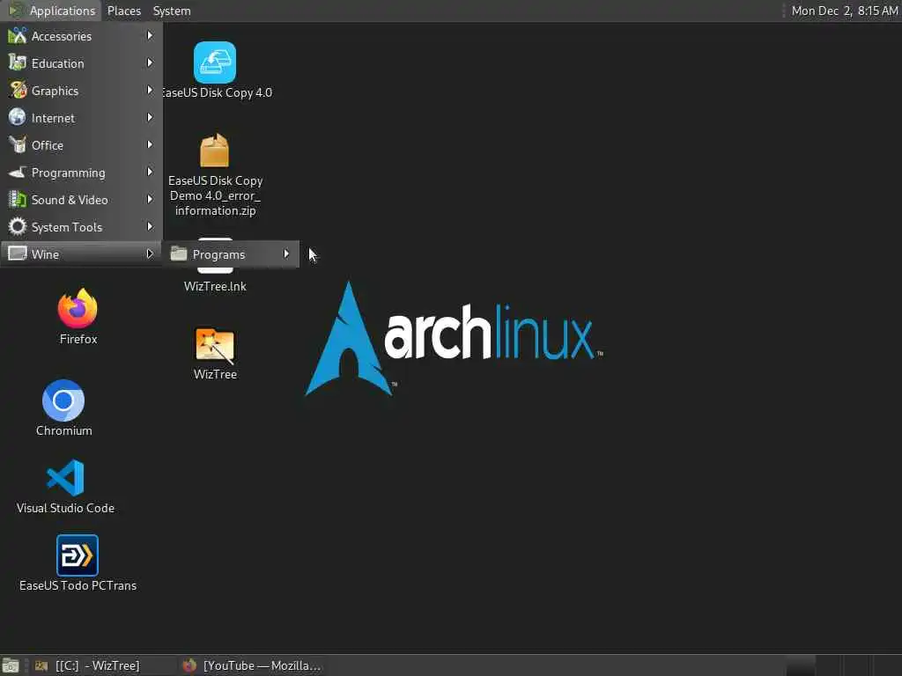Click the Programs folder icon
This screenshot has height=676, width=902.
pyautogui.click(x=179, y=253)
